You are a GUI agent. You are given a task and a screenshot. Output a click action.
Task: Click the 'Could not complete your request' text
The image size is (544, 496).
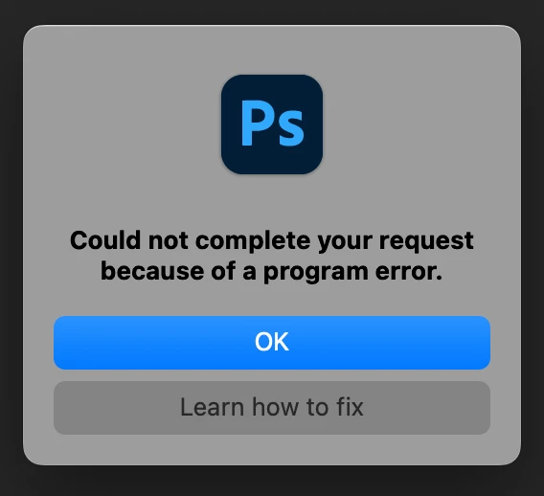coord(272,240)
